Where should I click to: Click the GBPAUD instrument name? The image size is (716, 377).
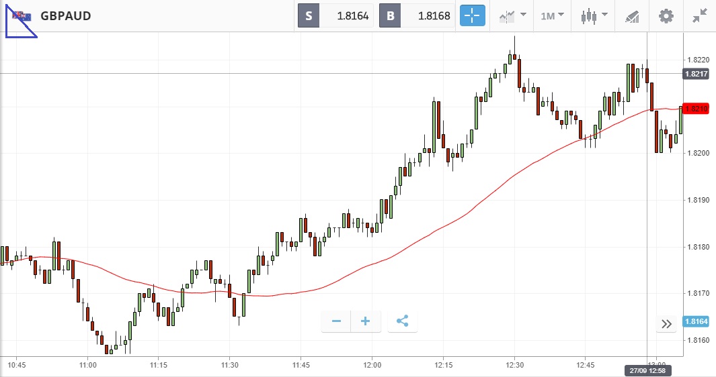[66, 15]
